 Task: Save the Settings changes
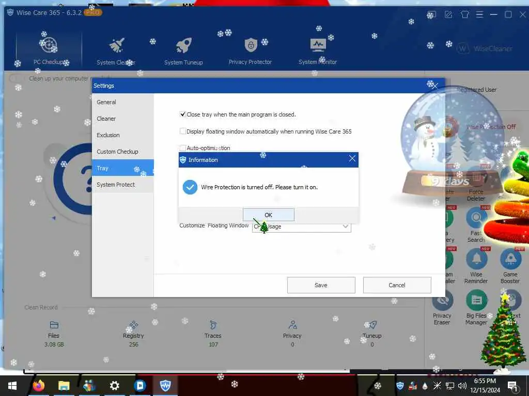pos(321,285)
